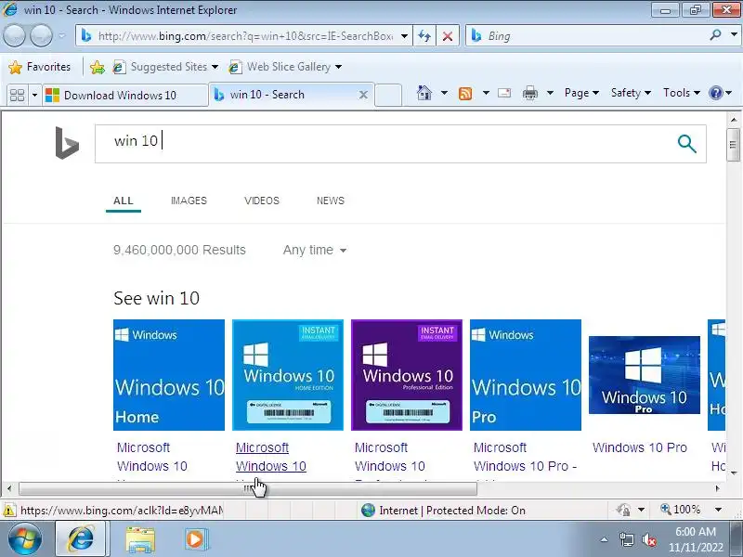Click the scroll right arrow

(x=717, y=488)
